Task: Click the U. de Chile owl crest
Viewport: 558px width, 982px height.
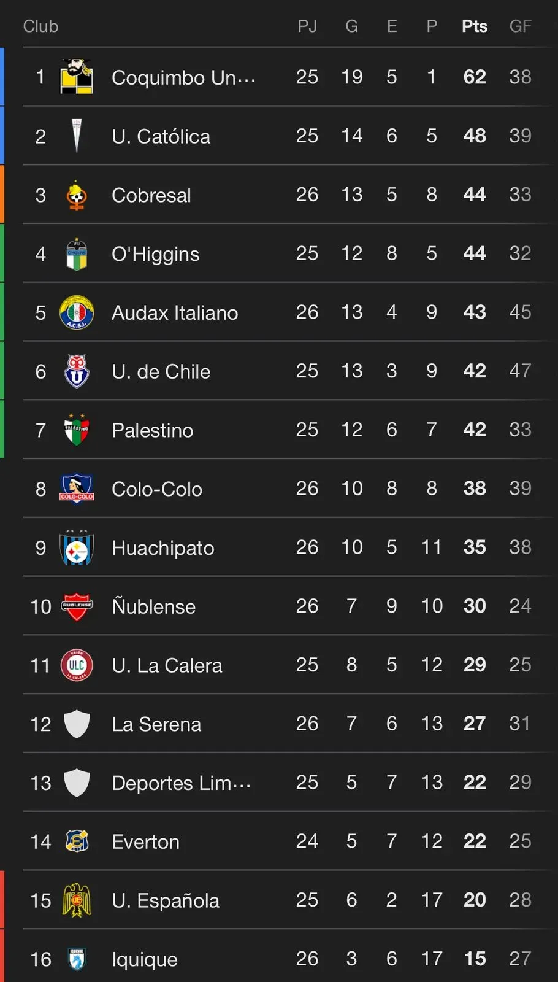Action: [x=77, y=371]
